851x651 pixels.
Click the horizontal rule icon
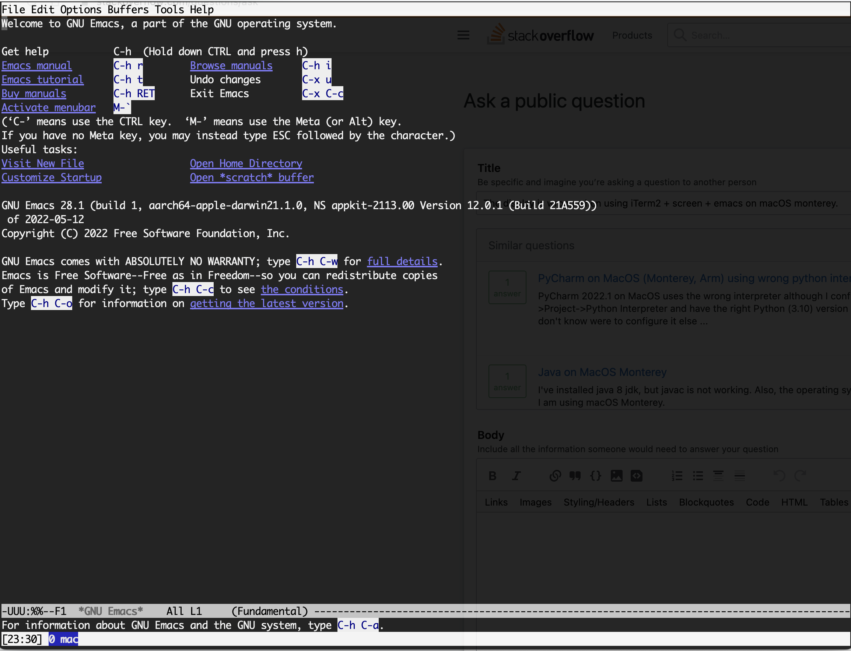point(739,476)
